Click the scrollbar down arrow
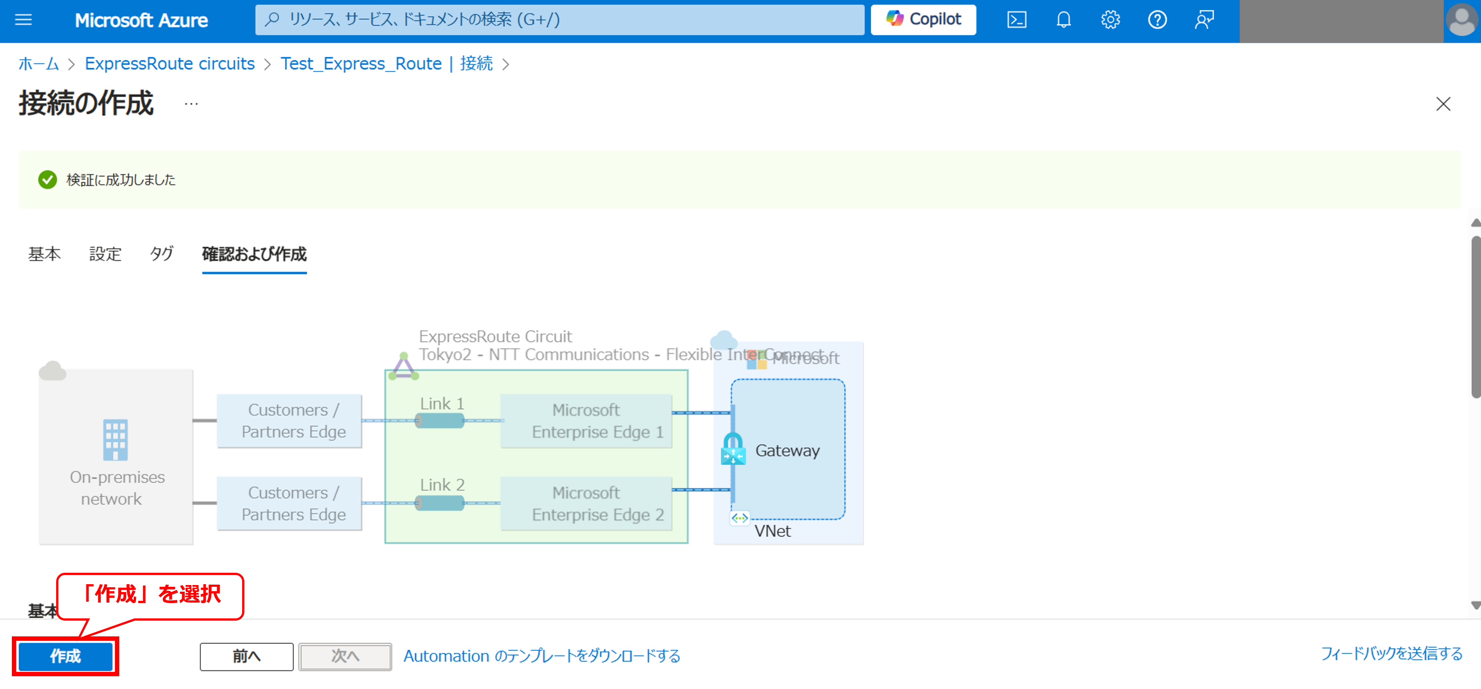This screenshot has height=689, width=1481. pos(1475,605)
